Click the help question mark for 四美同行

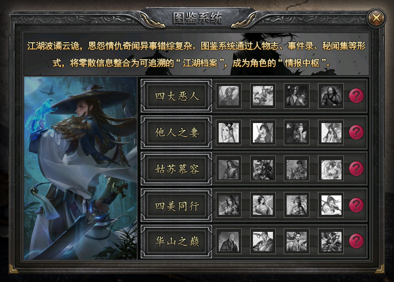tap(356, 205)
